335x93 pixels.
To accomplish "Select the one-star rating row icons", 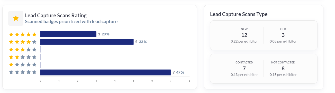I will pos(23,65).
